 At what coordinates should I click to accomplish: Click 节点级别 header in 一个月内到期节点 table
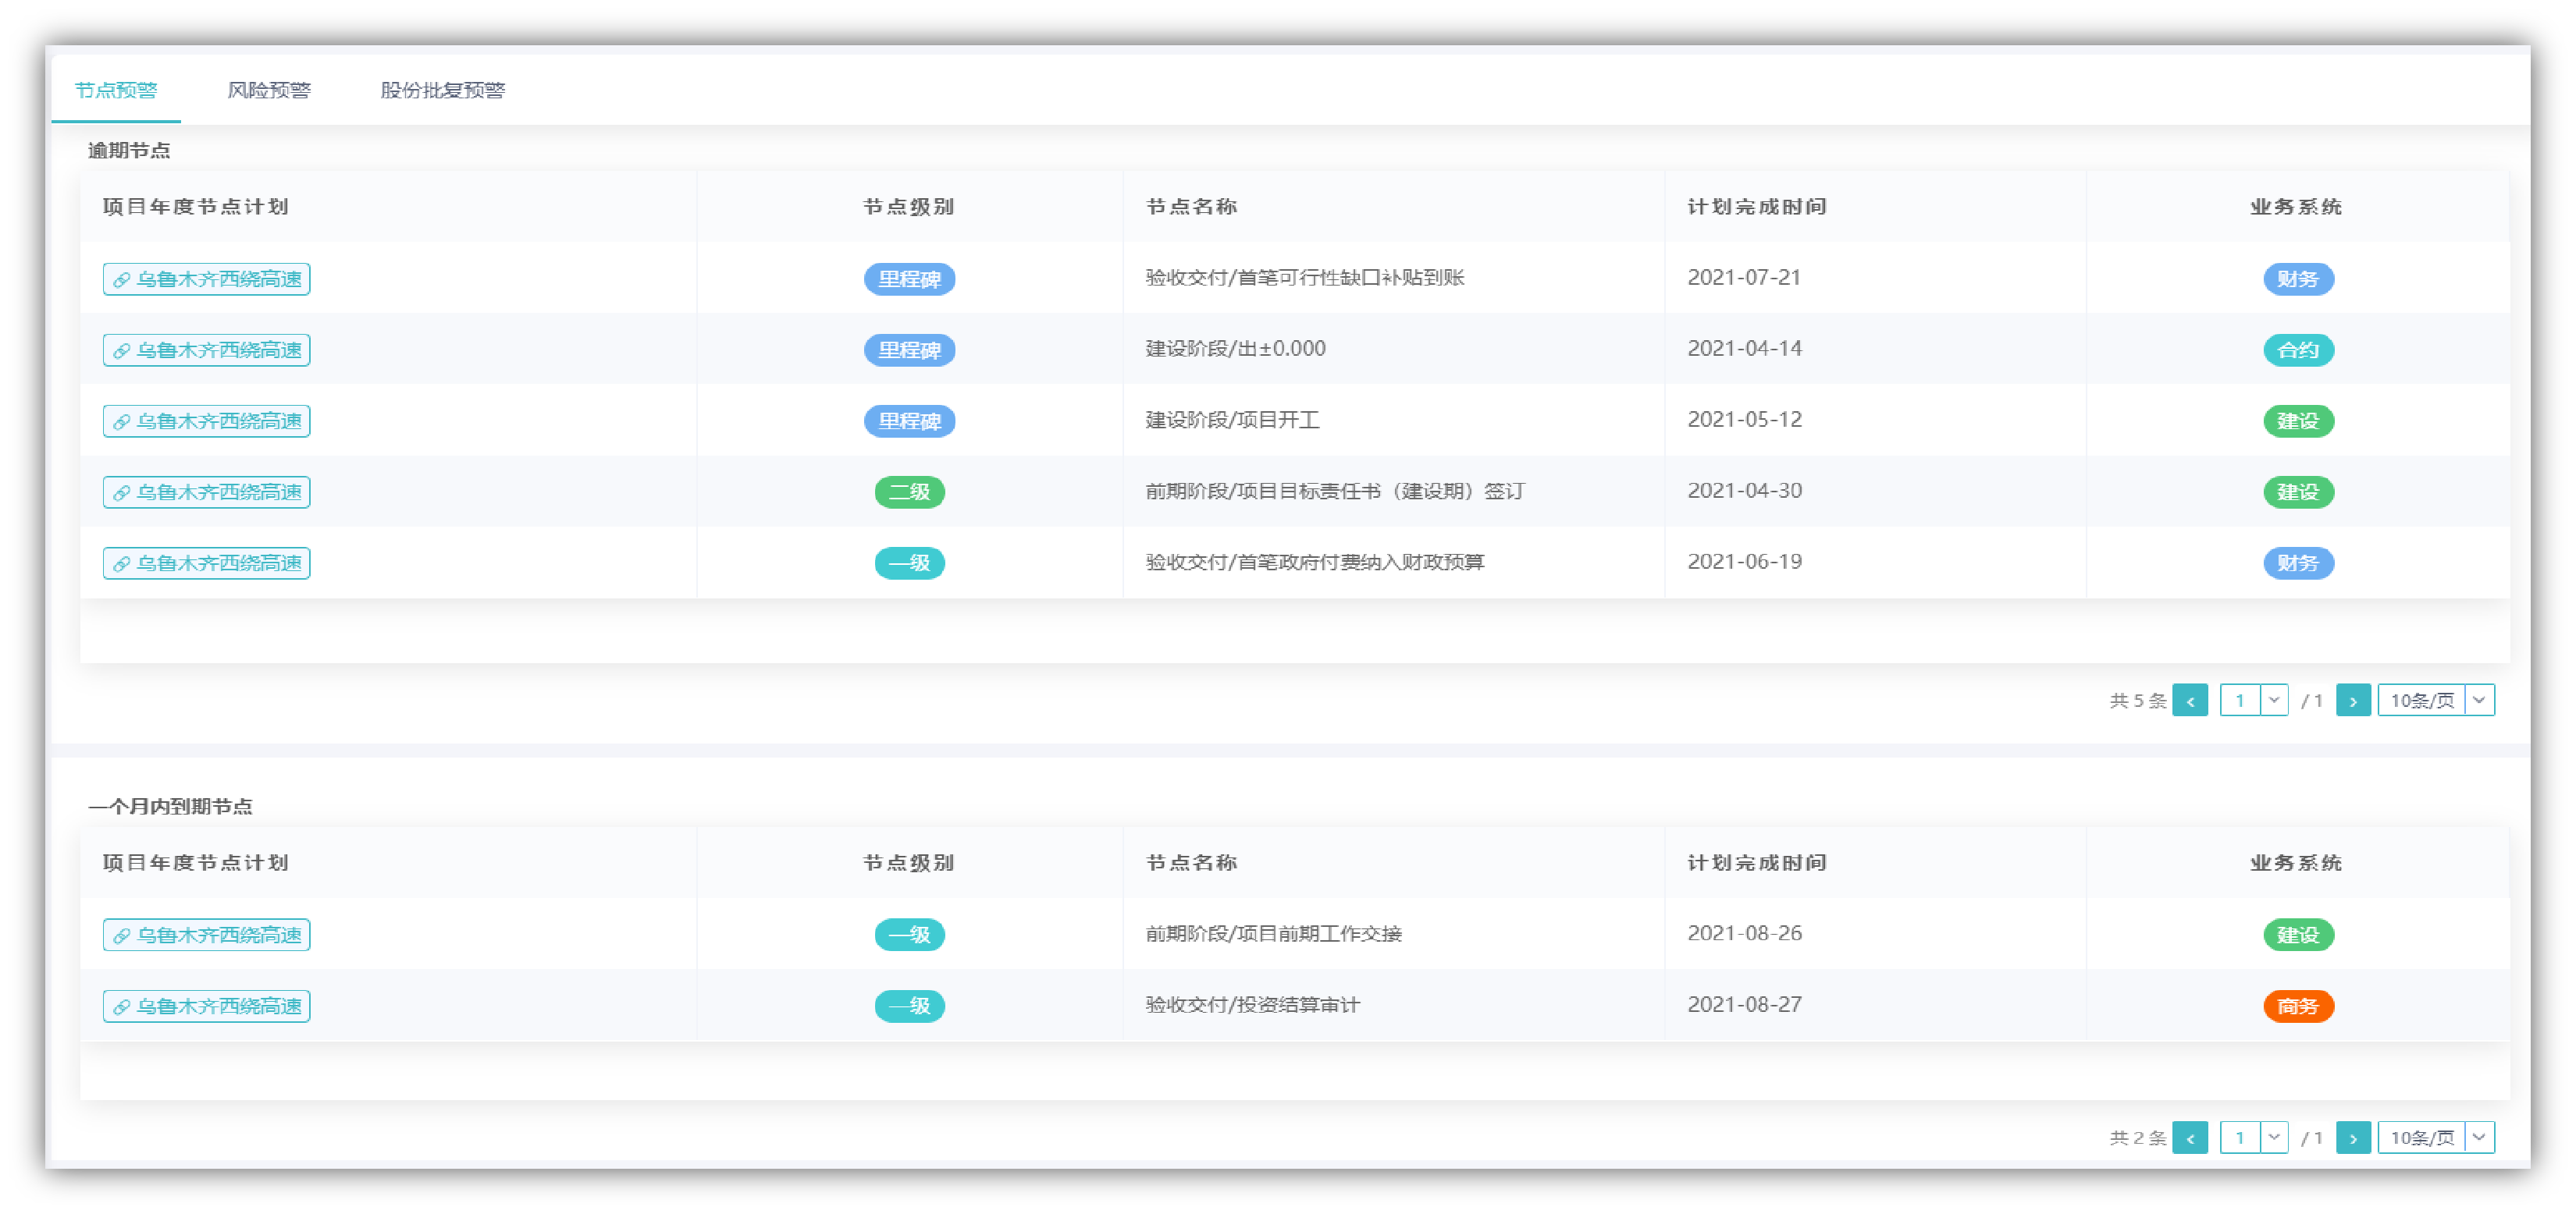(909, 862)
